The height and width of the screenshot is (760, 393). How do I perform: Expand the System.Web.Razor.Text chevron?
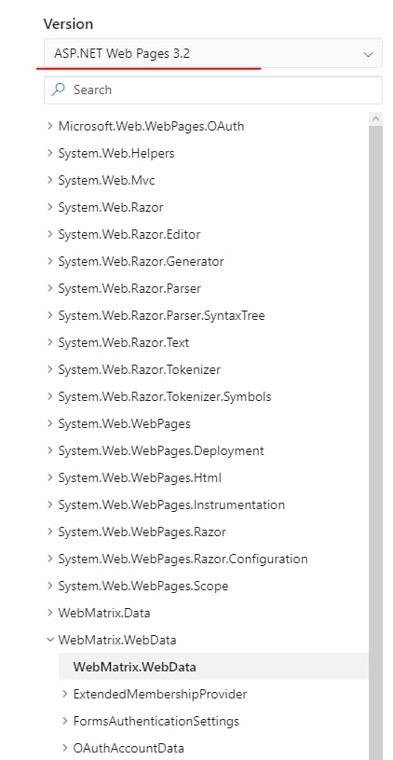50,342
